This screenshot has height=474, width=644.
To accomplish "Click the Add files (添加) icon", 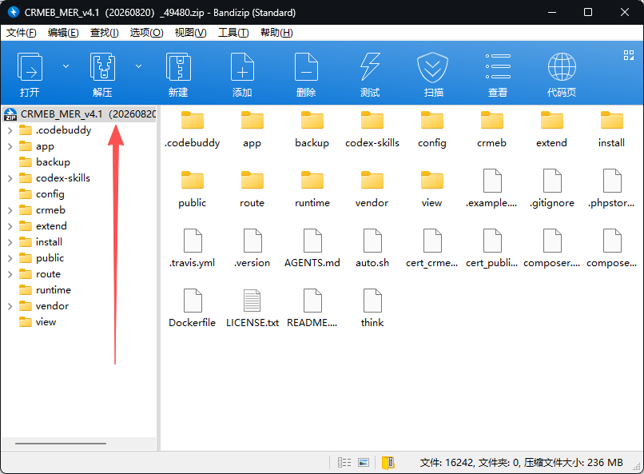I will click(242, 67).
